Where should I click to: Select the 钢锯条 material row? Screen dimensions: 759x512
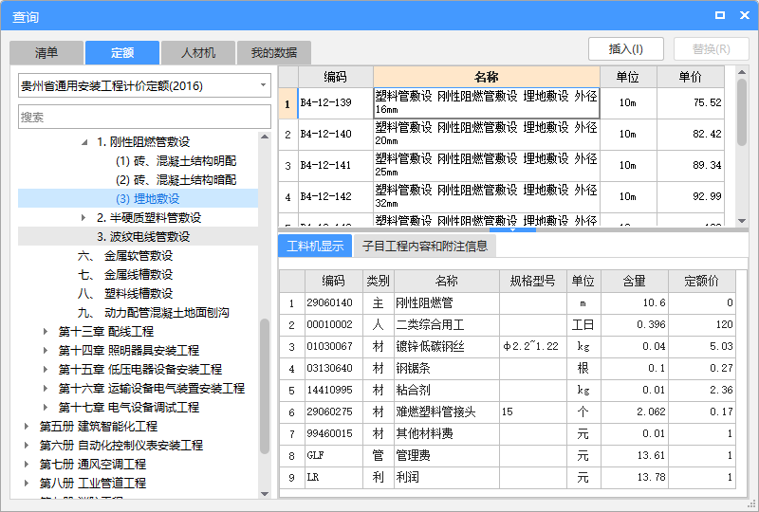tap(508, 369)
